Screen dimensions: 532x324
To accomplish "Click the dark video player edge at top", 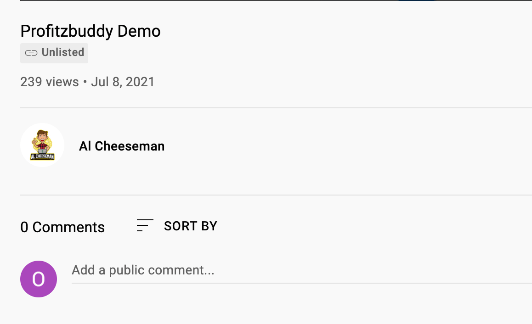I will pos(276,0).
